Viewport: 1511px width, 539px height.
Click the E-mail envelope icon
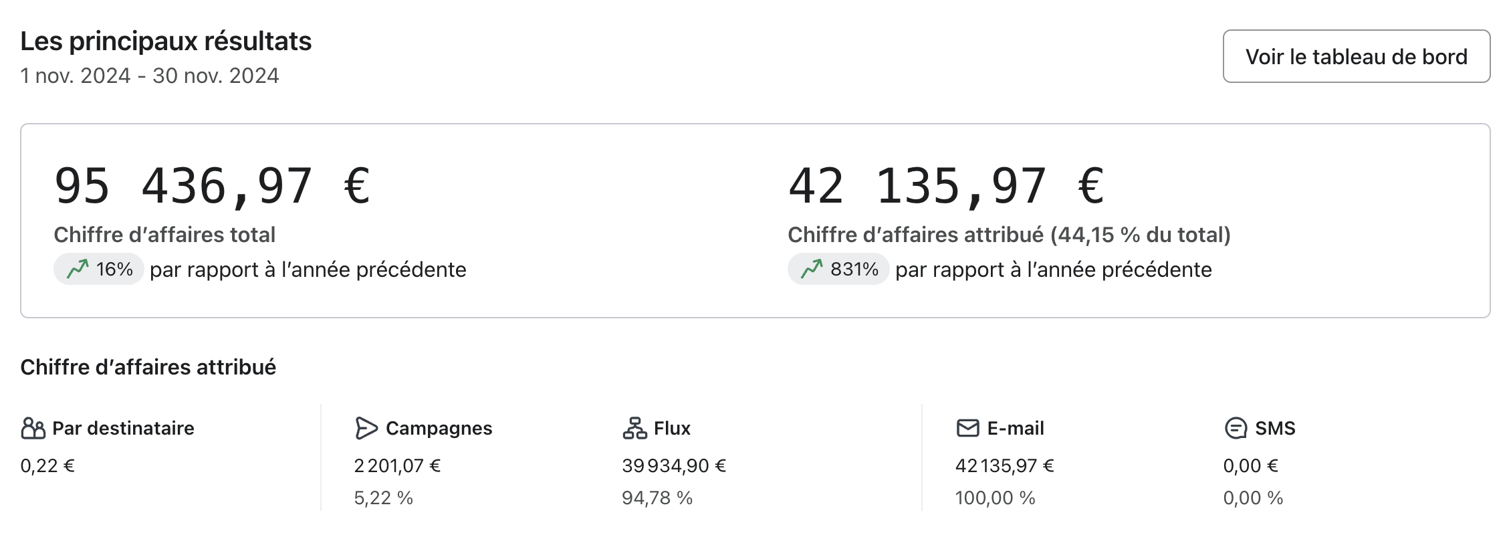[967, 428]
